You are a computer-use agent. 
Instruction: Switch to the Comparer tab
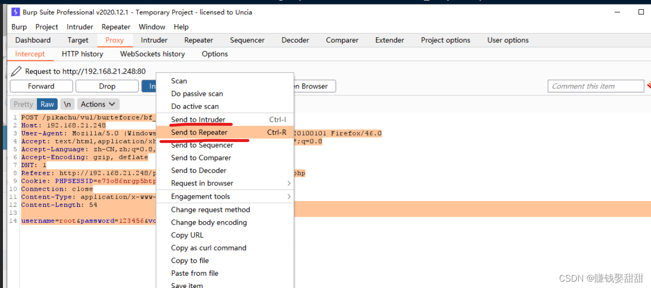click(x=342, y=40)
